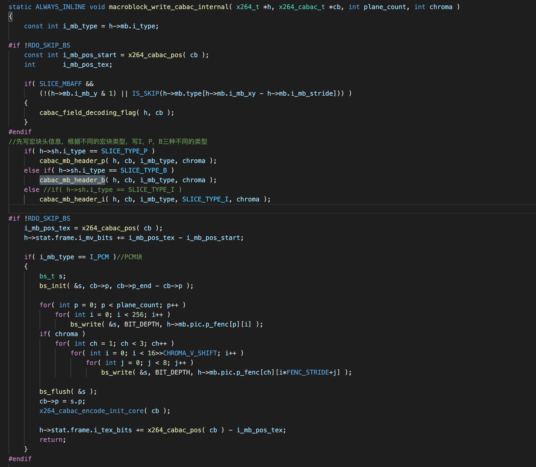Click I_PCM in the if condition
Screen dimensions: 536x467
click(x=99, y=257)
